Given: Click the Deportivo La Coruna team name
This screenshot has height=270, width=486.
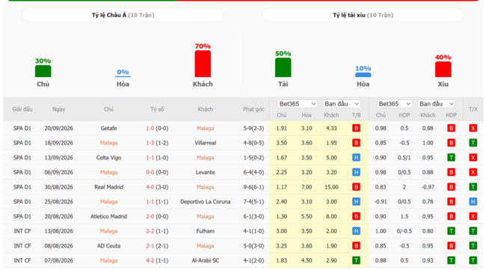Looking at the screenshot, I should click(205, 202).
